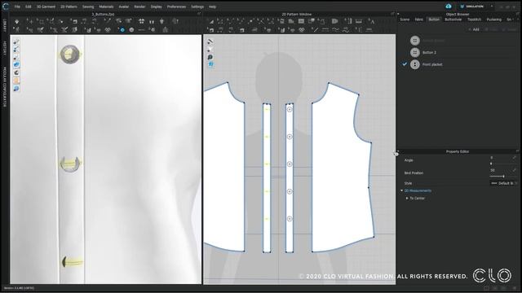Viewport: 522px width, 293px height.
Task: Open the Materials menu
Action: click(x=106, y=7)
